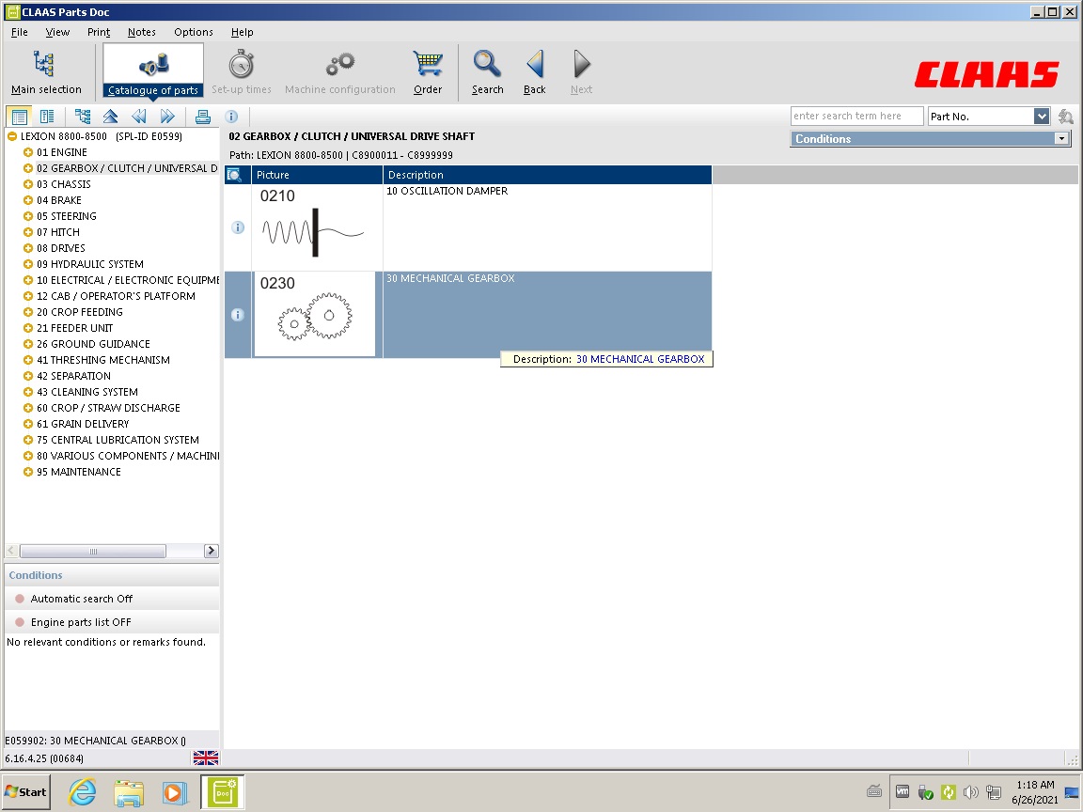1083x812 pixels.
Task: Open the volume speaker tray icon
Action: coord(970,792)
